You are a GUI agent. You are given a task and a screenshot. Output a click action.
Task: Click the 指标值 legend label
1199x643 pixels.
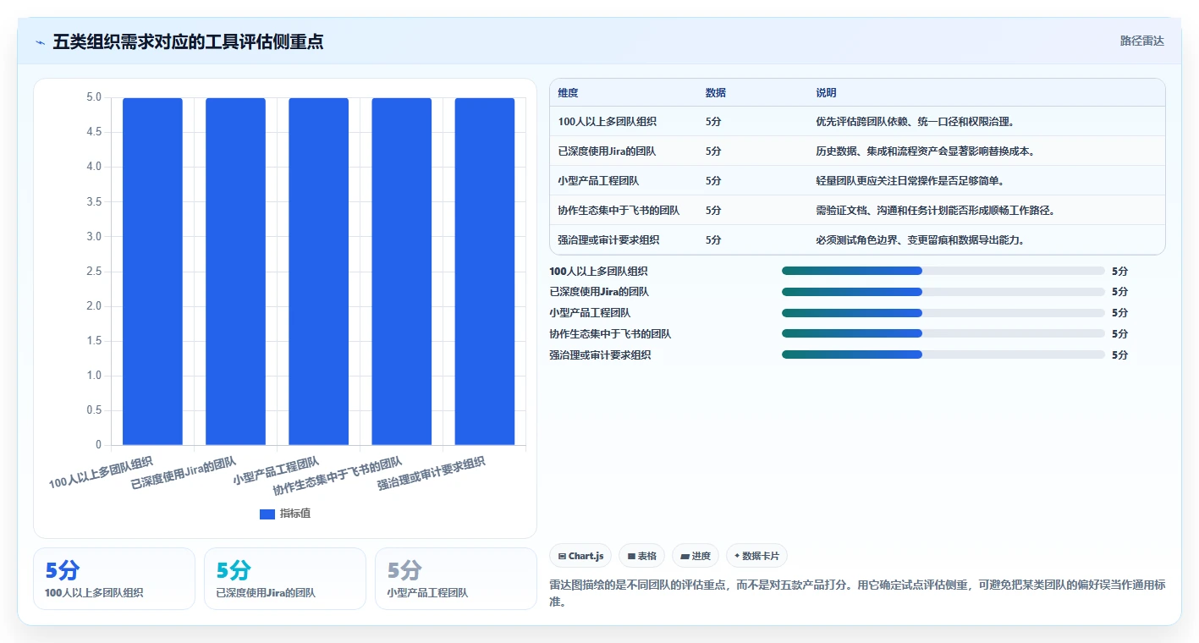click(x=295, y=514)
